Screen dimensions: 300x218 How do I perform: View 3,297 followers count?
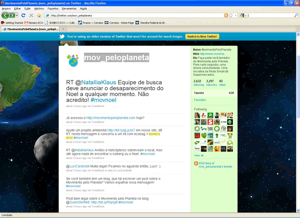pyautogui.click(x=211, y=83)
